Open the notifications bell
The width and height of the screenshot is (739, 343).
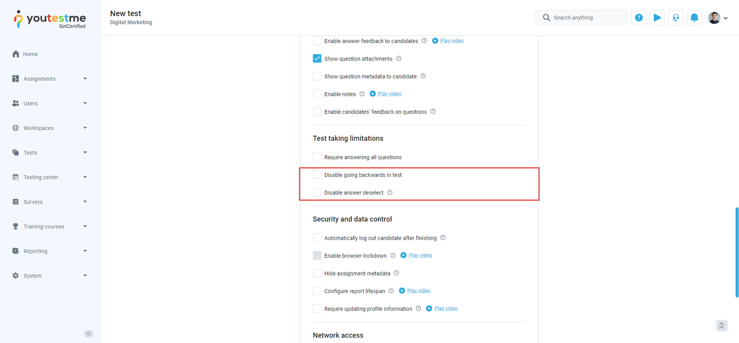coord(694,18)
